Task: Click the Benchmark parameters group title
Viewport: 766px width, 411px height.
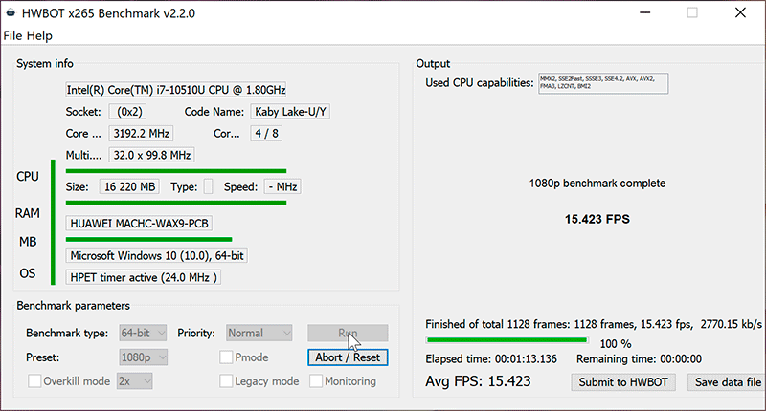Action: tap(74, 306)
